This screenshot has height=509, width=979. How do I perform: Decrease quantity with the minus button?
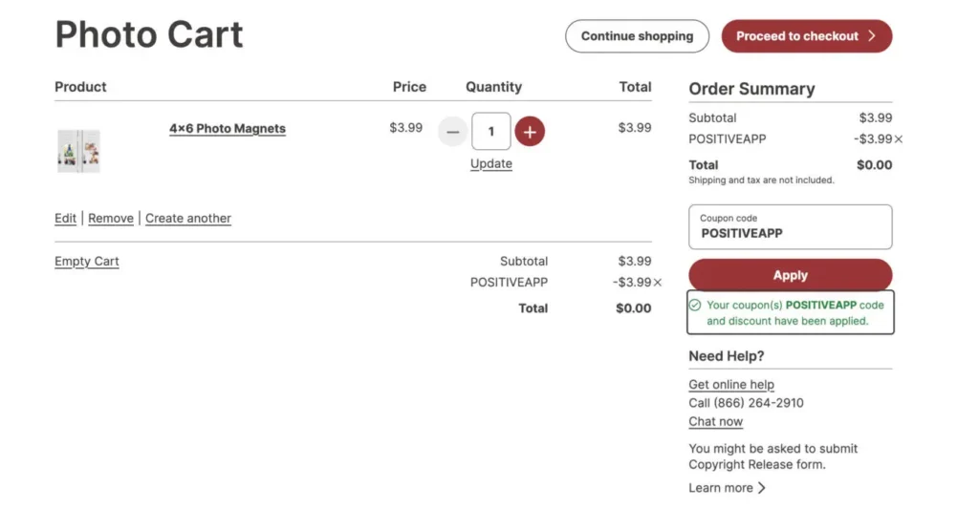pos(452,132)
